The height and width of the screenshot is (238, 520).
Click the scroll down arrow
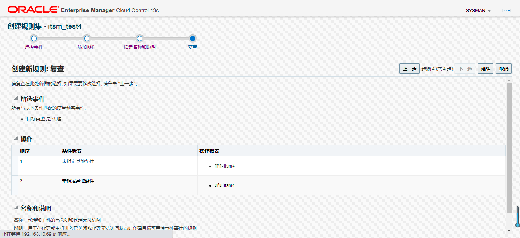pos(509,231)
